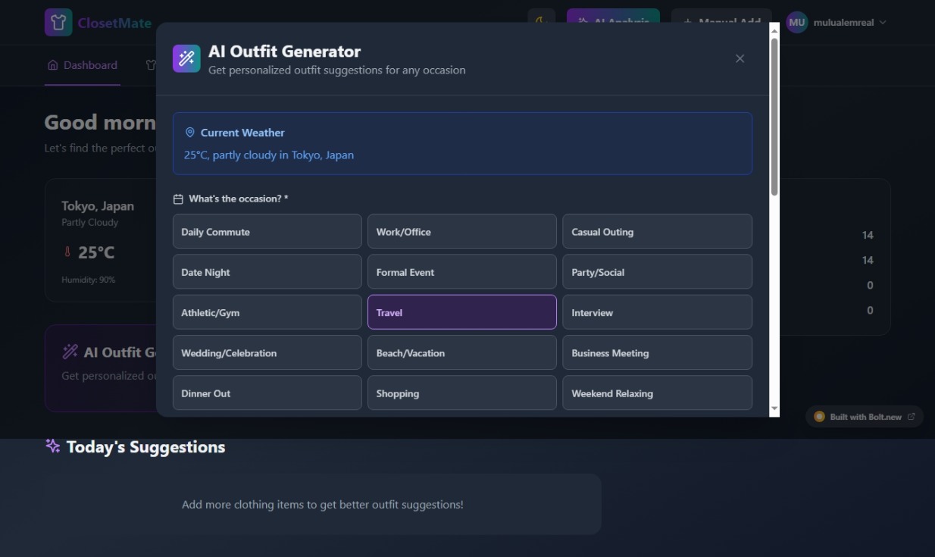
Task: Select the Date Night occasion
Action: click(x=267, y=271)
